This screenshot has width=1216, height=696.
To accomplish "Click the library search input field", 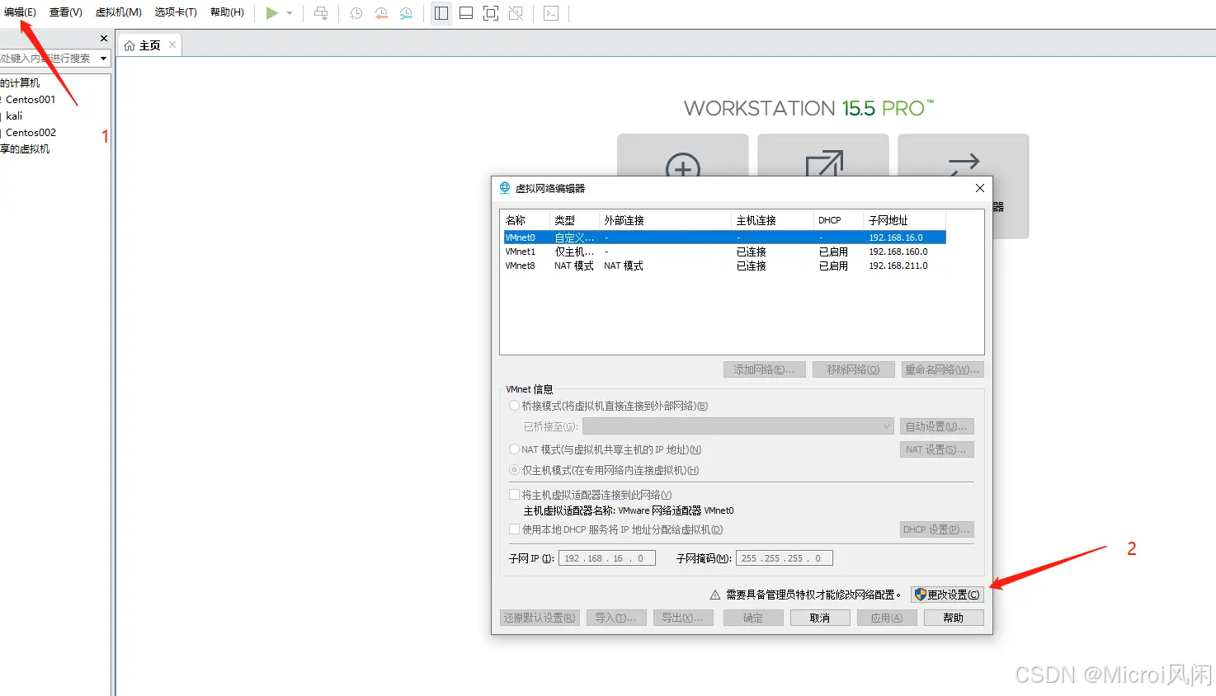I will [x=48, y=59].
